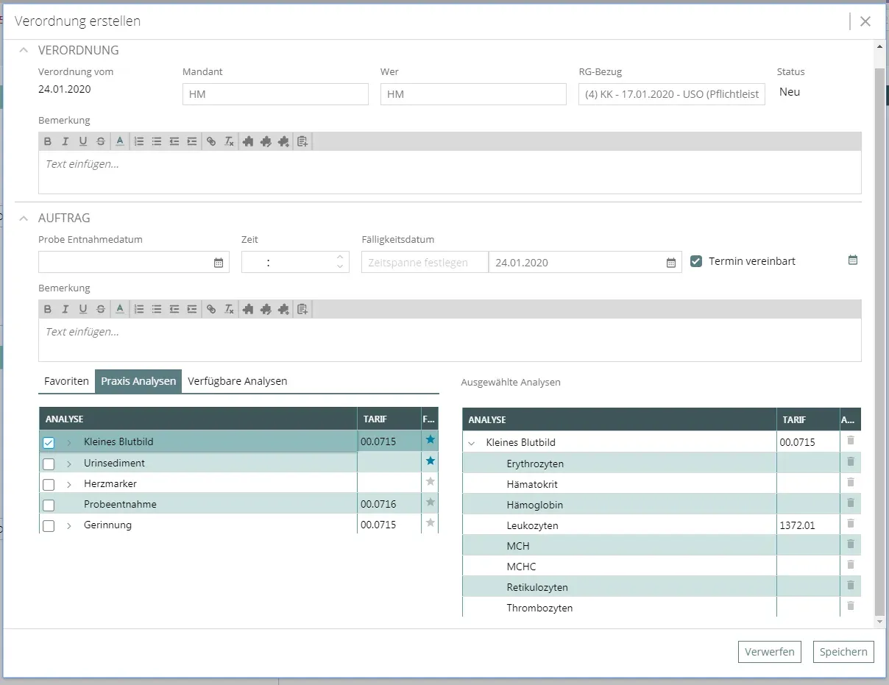The image size is (889, 685).
Task: Clear formatting in Auftrag Bemerkung toolbar
Action: point(229,309)
